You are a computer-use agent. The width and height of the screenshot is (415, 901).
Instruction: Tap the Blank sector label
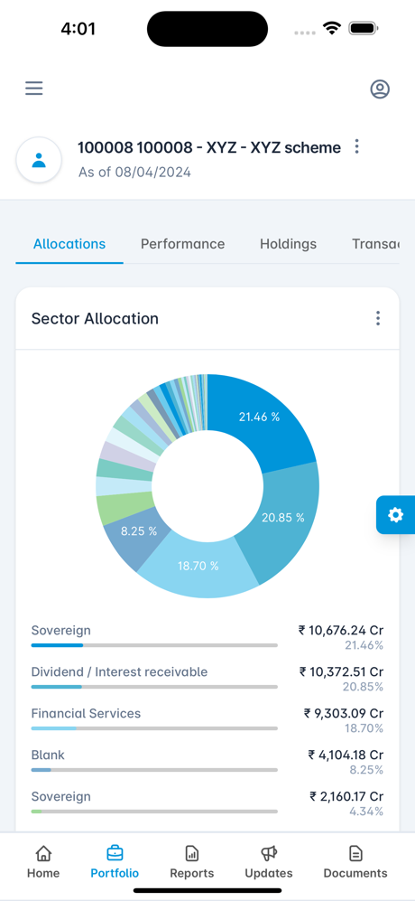(48, 755)
